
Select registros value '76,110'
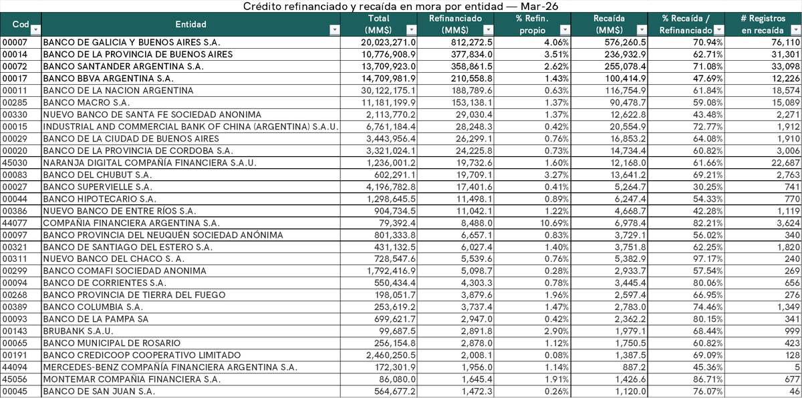(x=763, y=41)
